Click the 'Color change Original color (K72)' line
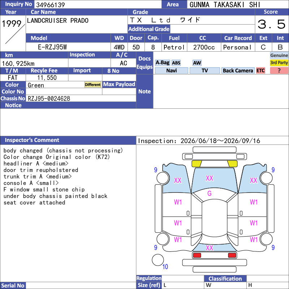 tap(57, 157)
